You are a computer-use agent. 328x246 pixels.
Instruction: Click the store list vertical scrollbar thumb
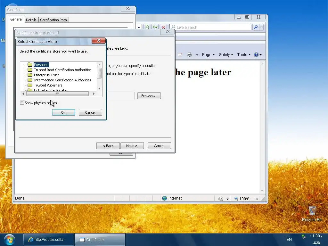pyautogui.click(x=99, y=73)
